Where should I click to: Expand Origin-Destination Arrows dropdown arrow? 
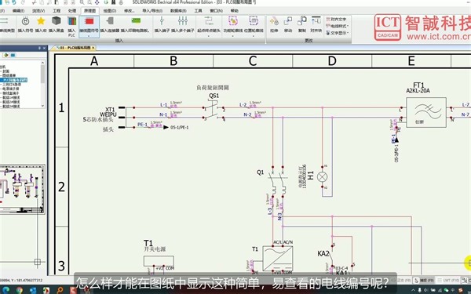(209, 36)
